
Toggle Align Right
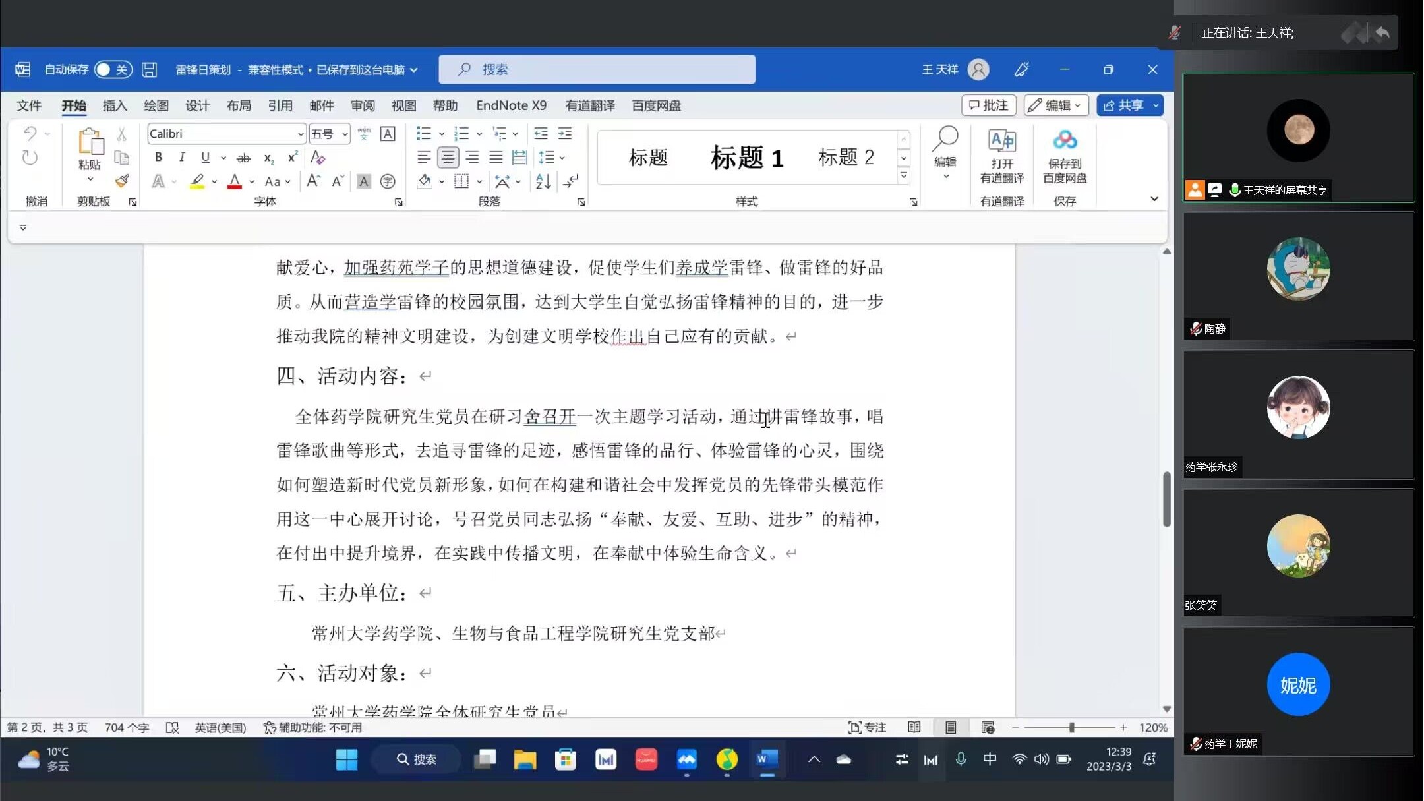click(472, 158)
